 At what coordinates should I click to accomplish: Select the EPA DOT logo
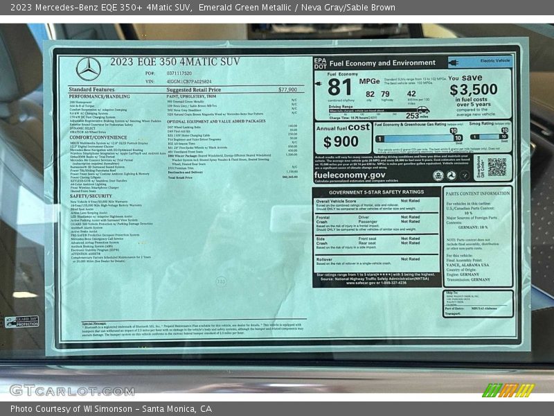[x=320, y=62]
